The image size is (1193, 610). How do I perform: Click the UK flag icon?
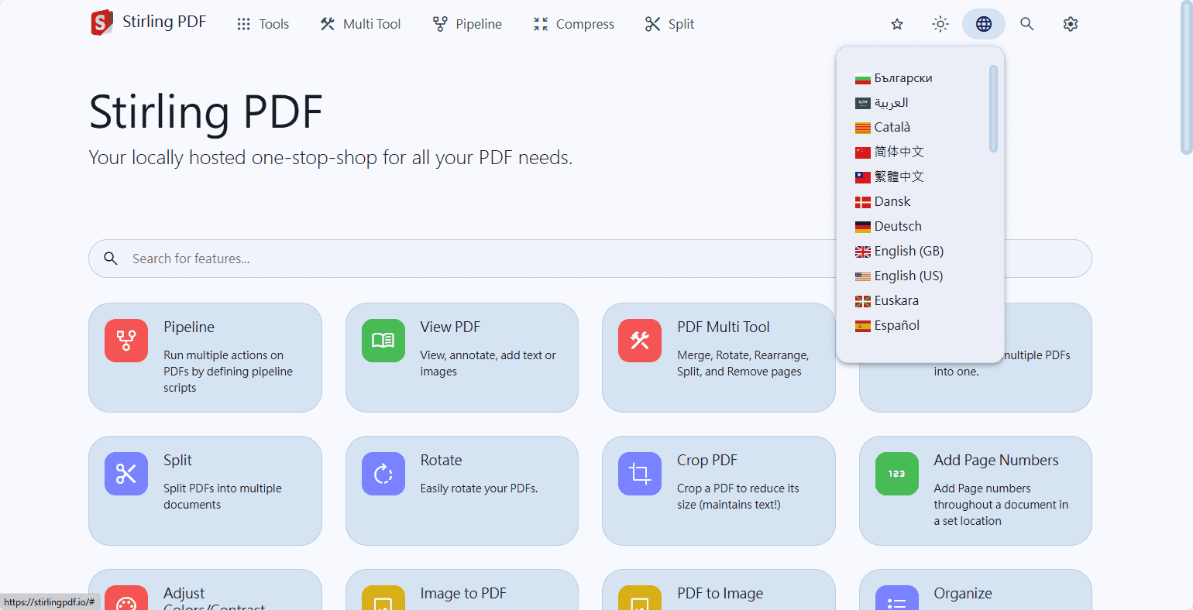click(x=863, y=252)
